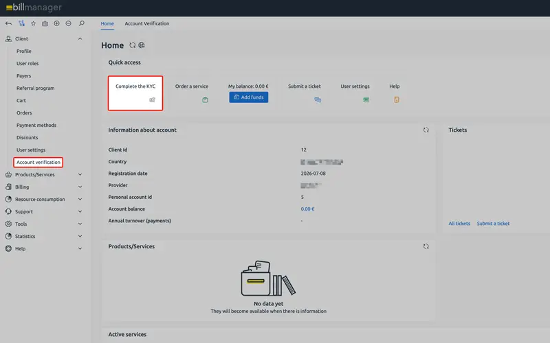Click the Products/Services basket icon in sidebar

pyautogui.click(x=8, y=174)
